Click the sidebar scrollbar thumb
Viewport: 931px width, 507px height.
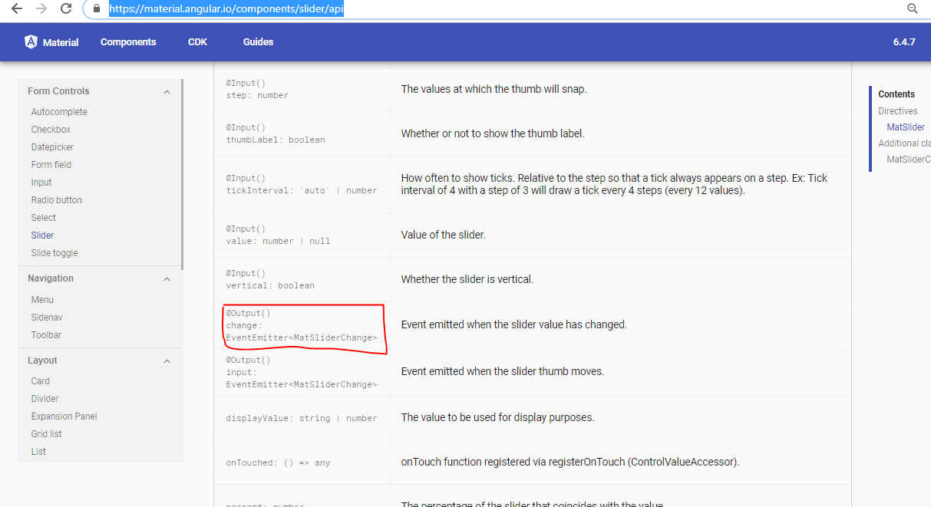181,173
